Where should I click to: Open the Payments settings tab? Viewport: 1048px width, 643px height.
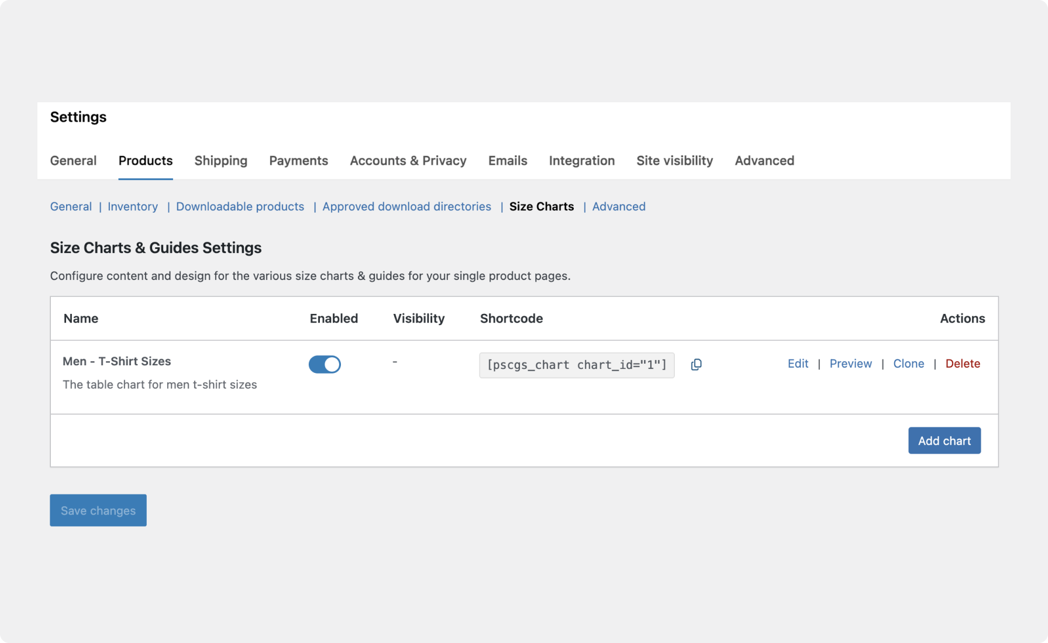point(298,161)
